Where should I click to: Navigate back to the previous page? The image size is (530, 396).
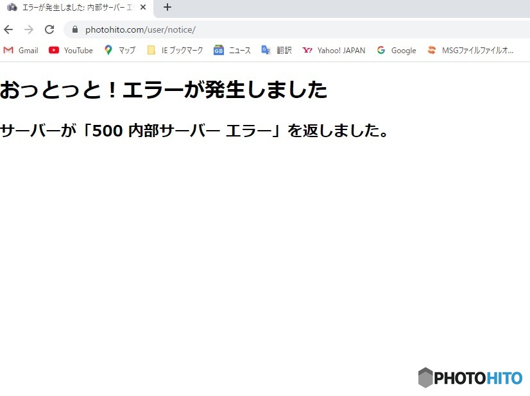(8, 29)
